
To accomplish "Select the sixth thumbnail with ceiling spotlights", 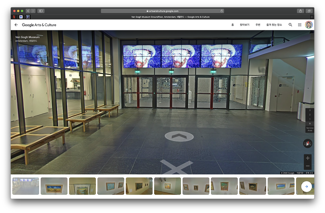I will click(x=168, y=186).
